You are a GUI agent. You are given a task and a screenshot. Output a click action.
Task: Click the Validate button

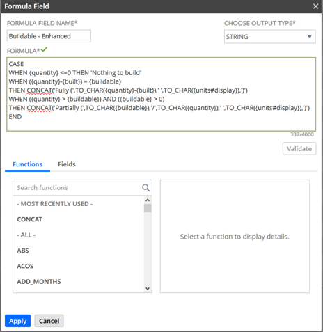299,148
